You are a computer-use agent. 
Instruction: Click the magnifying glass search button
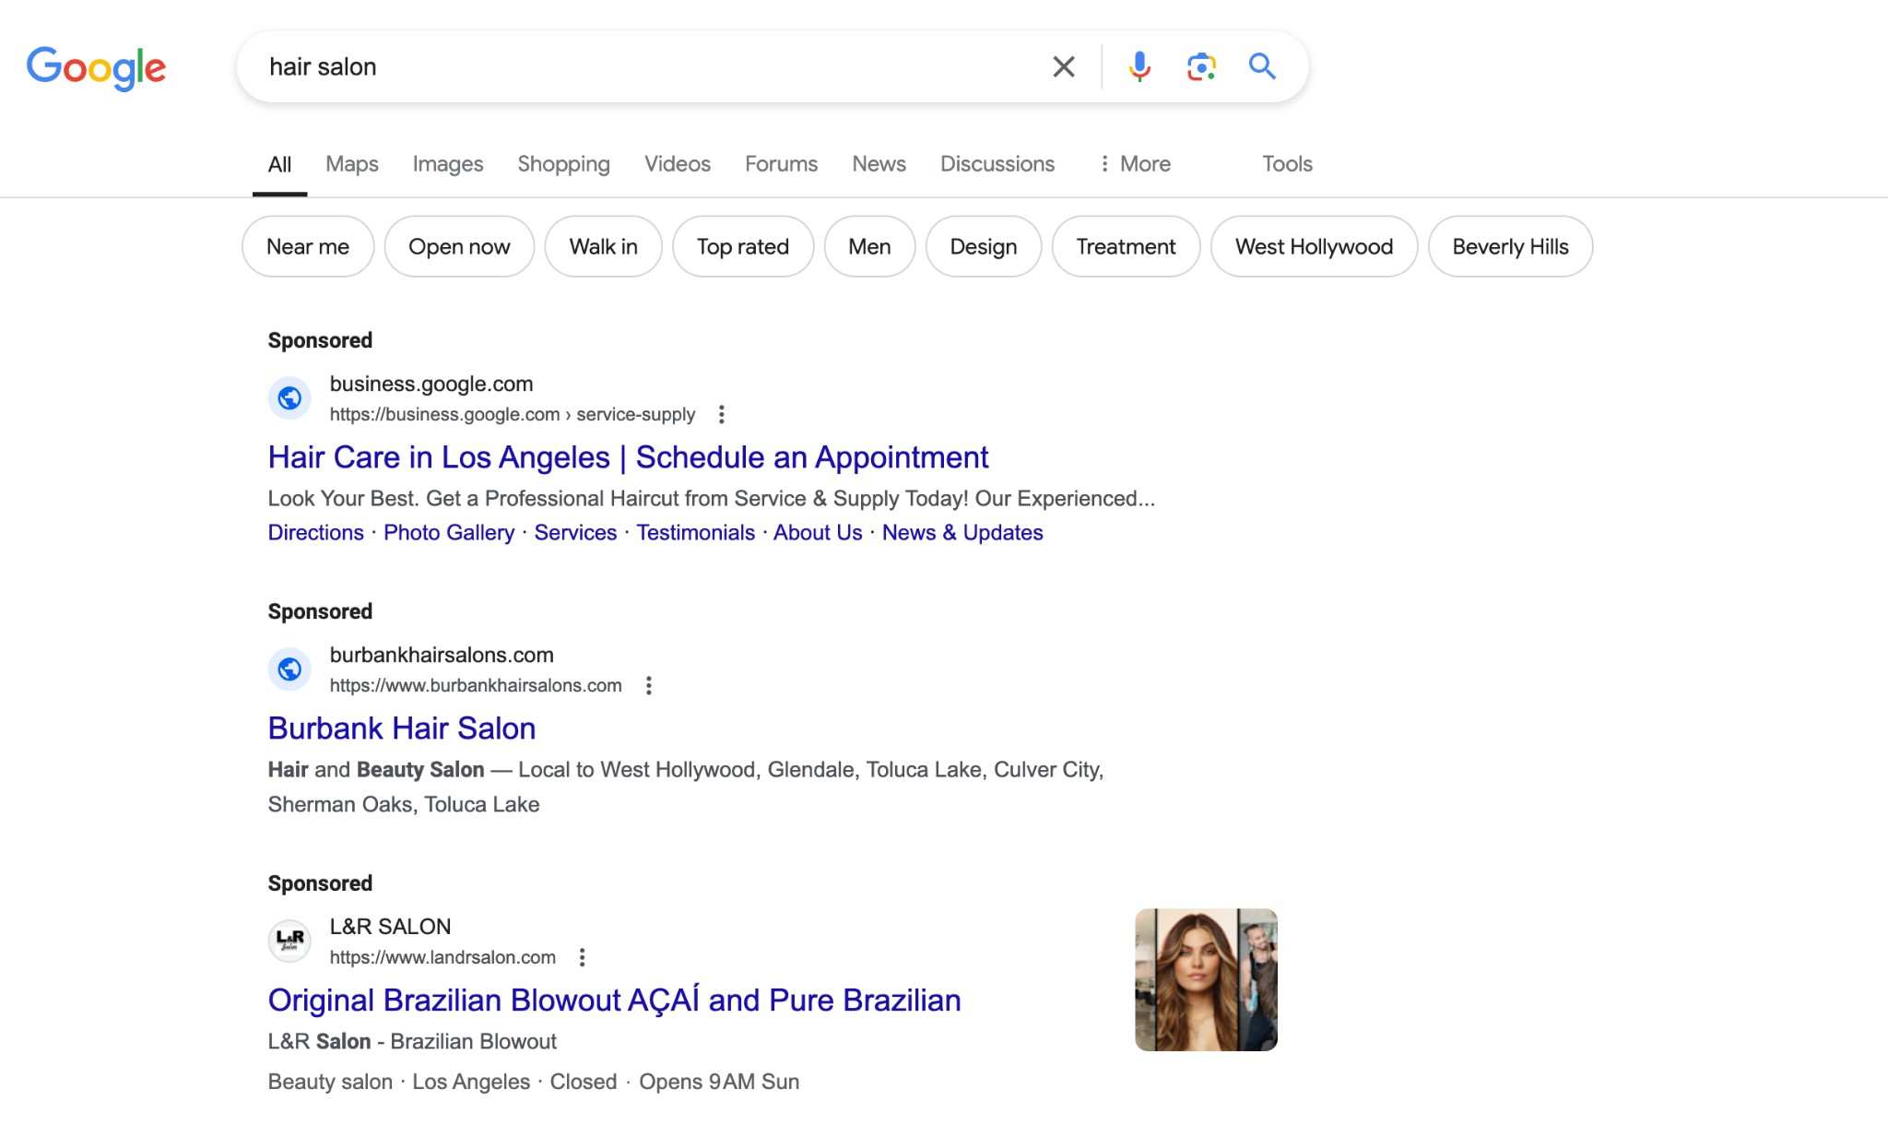1262,66
